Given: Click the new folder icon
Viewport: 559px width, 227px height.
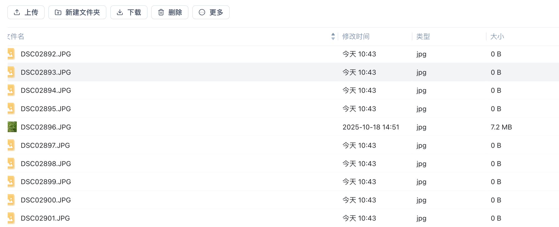Looking at the screenshot, I should [x=58, y=12].
